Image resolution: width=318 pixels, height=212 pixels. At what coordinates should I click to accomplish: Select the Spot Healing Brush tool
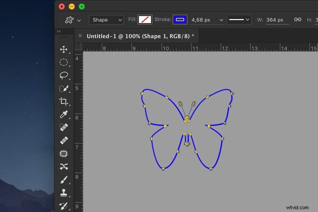click(64, 127)
